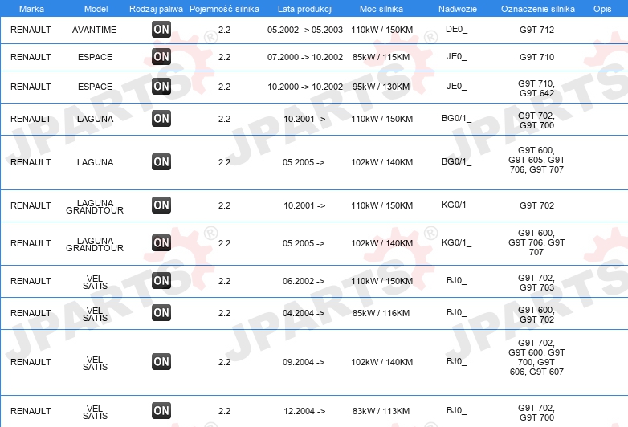Screen dimensions: 628x427
Task: Click the ON icon for VEL SATIS 06.2002
Action: (x=161, y=281)
